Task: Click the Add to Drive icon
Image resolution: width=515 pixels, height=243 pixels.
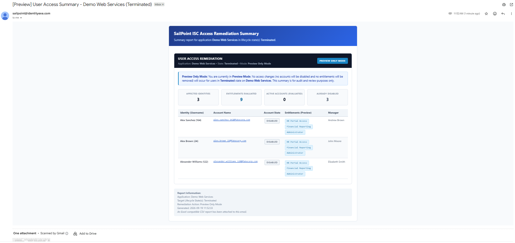Action: click(75, 234)
